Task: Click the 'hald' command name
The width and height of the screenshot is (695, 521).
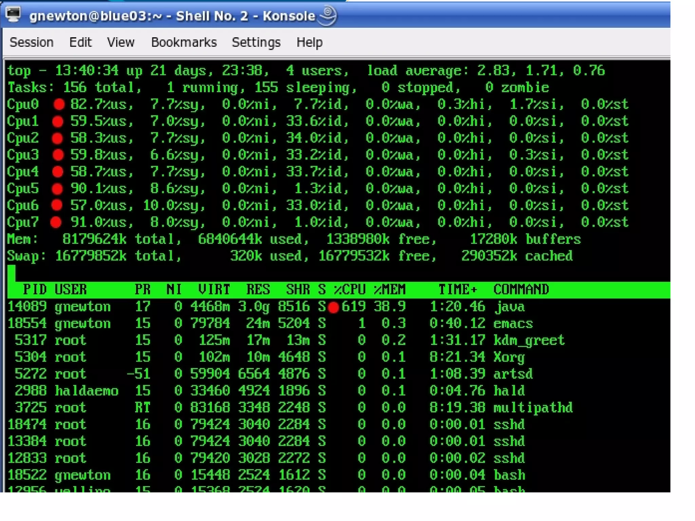Action: (x=509, y=391)
